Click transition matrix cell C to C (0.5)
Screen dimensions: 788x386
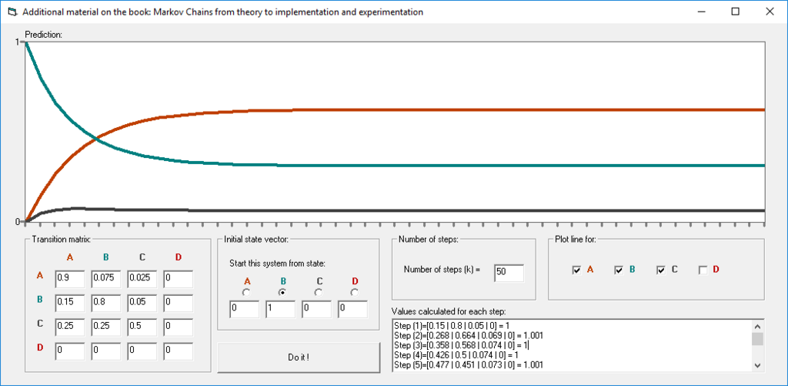[x=142, y=327]
